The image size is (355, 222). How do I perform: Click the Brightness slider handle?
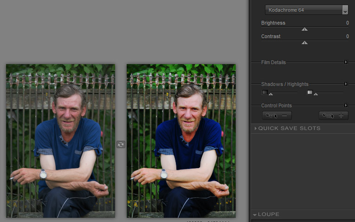coord(304,29)
